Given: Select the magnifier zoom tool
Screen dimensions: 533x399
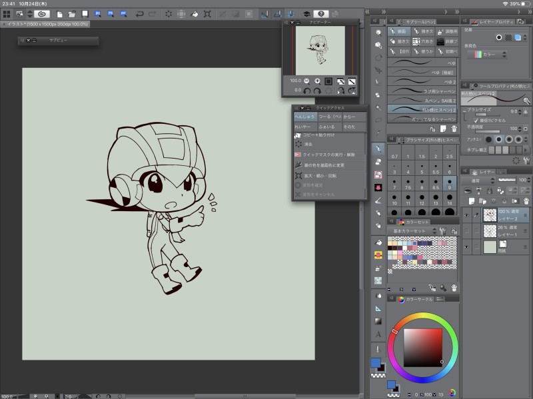Looking at the screenshot, I should click(378, 32).
